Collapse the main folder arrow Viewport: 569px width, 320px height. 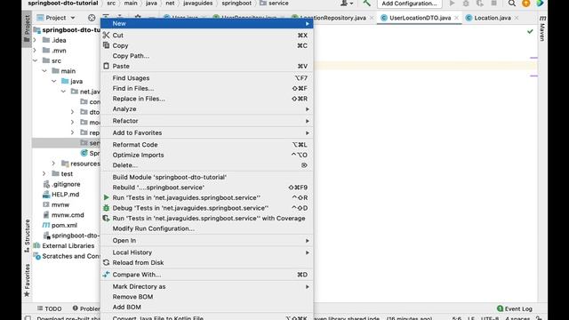coord(44,71)
